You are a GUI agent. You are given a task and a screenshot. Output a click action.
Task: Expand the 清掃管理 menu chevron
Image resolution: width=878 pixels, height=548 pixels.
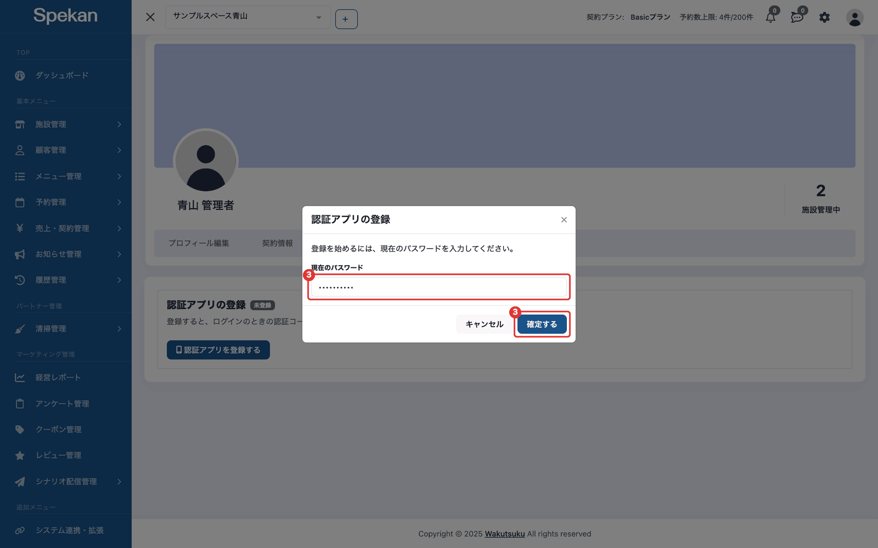point(119,329)
